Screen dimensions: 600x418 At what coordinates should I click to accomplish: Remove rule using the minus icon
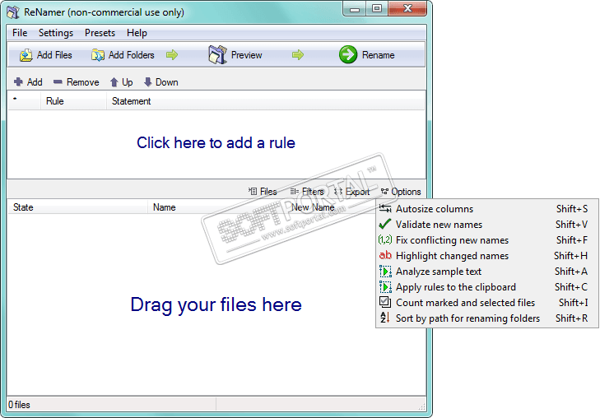(58, 81)
